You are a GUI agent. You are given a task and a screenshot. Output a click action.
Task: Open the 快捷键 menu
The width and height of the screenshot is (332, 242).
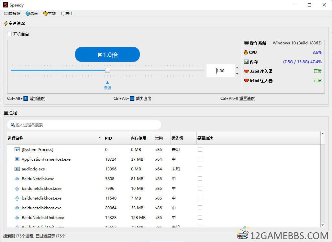[12, 14]
